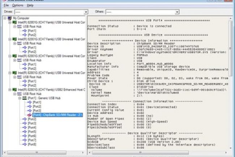235x157 pixels.
Task: Open the Help menu
Action: tap(30, 5)
